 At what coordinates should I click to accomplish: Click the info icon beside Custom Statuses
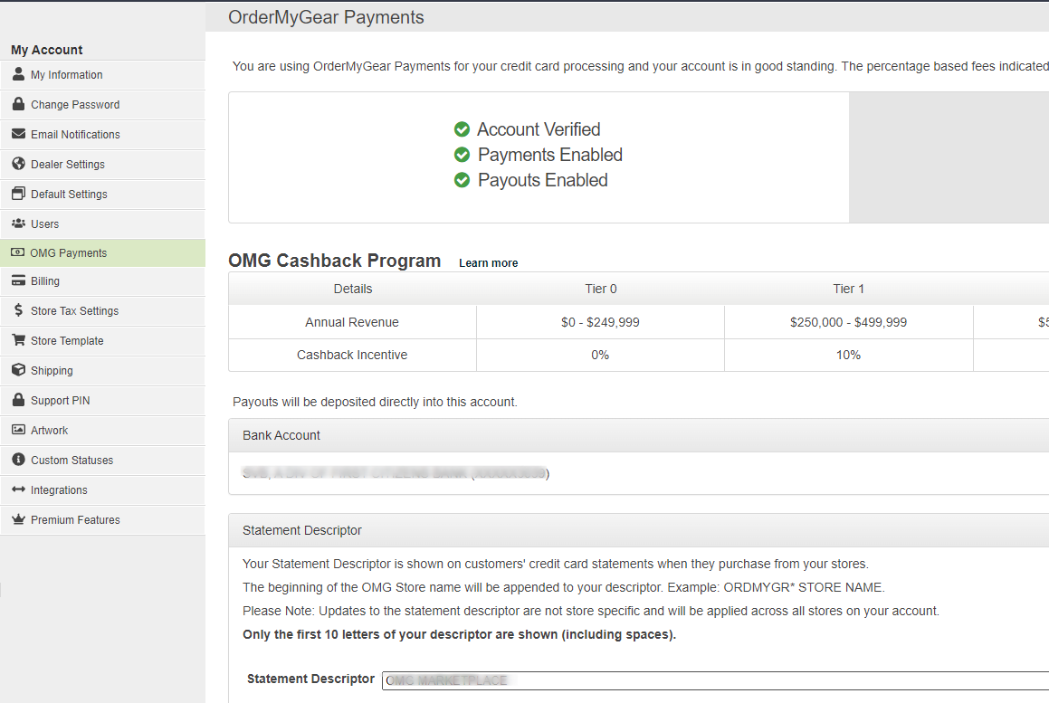click(x=19, y=460)
